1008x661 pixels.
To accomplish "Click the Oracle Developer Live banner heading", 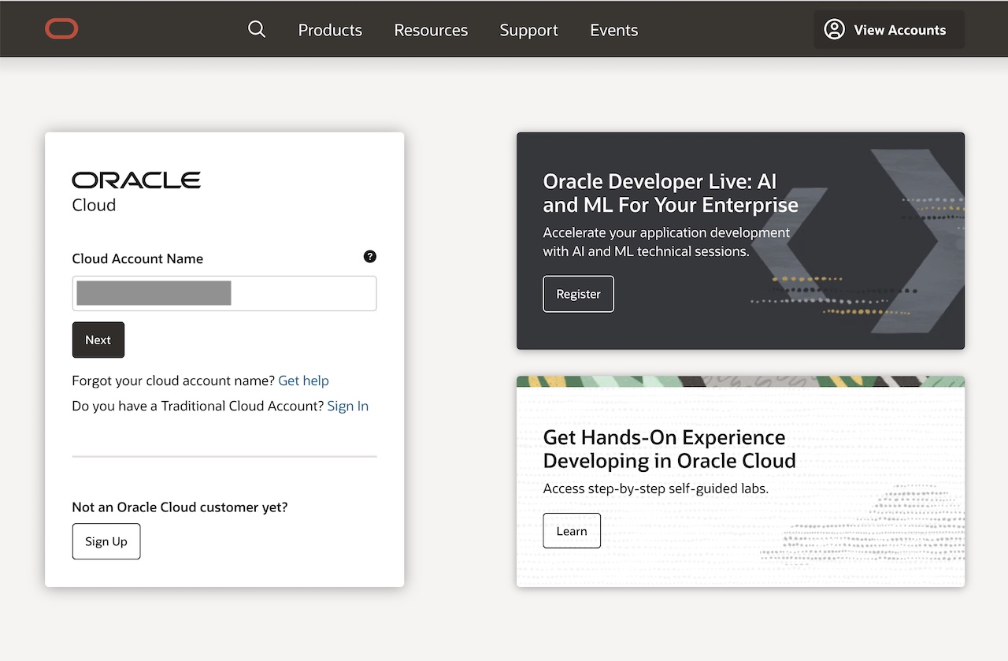I will coord(670,193).
